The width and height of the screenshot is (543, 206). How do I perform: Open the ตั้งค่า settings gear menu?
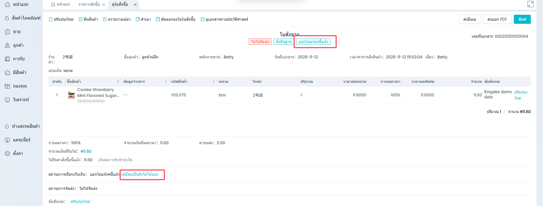[18, 153]
